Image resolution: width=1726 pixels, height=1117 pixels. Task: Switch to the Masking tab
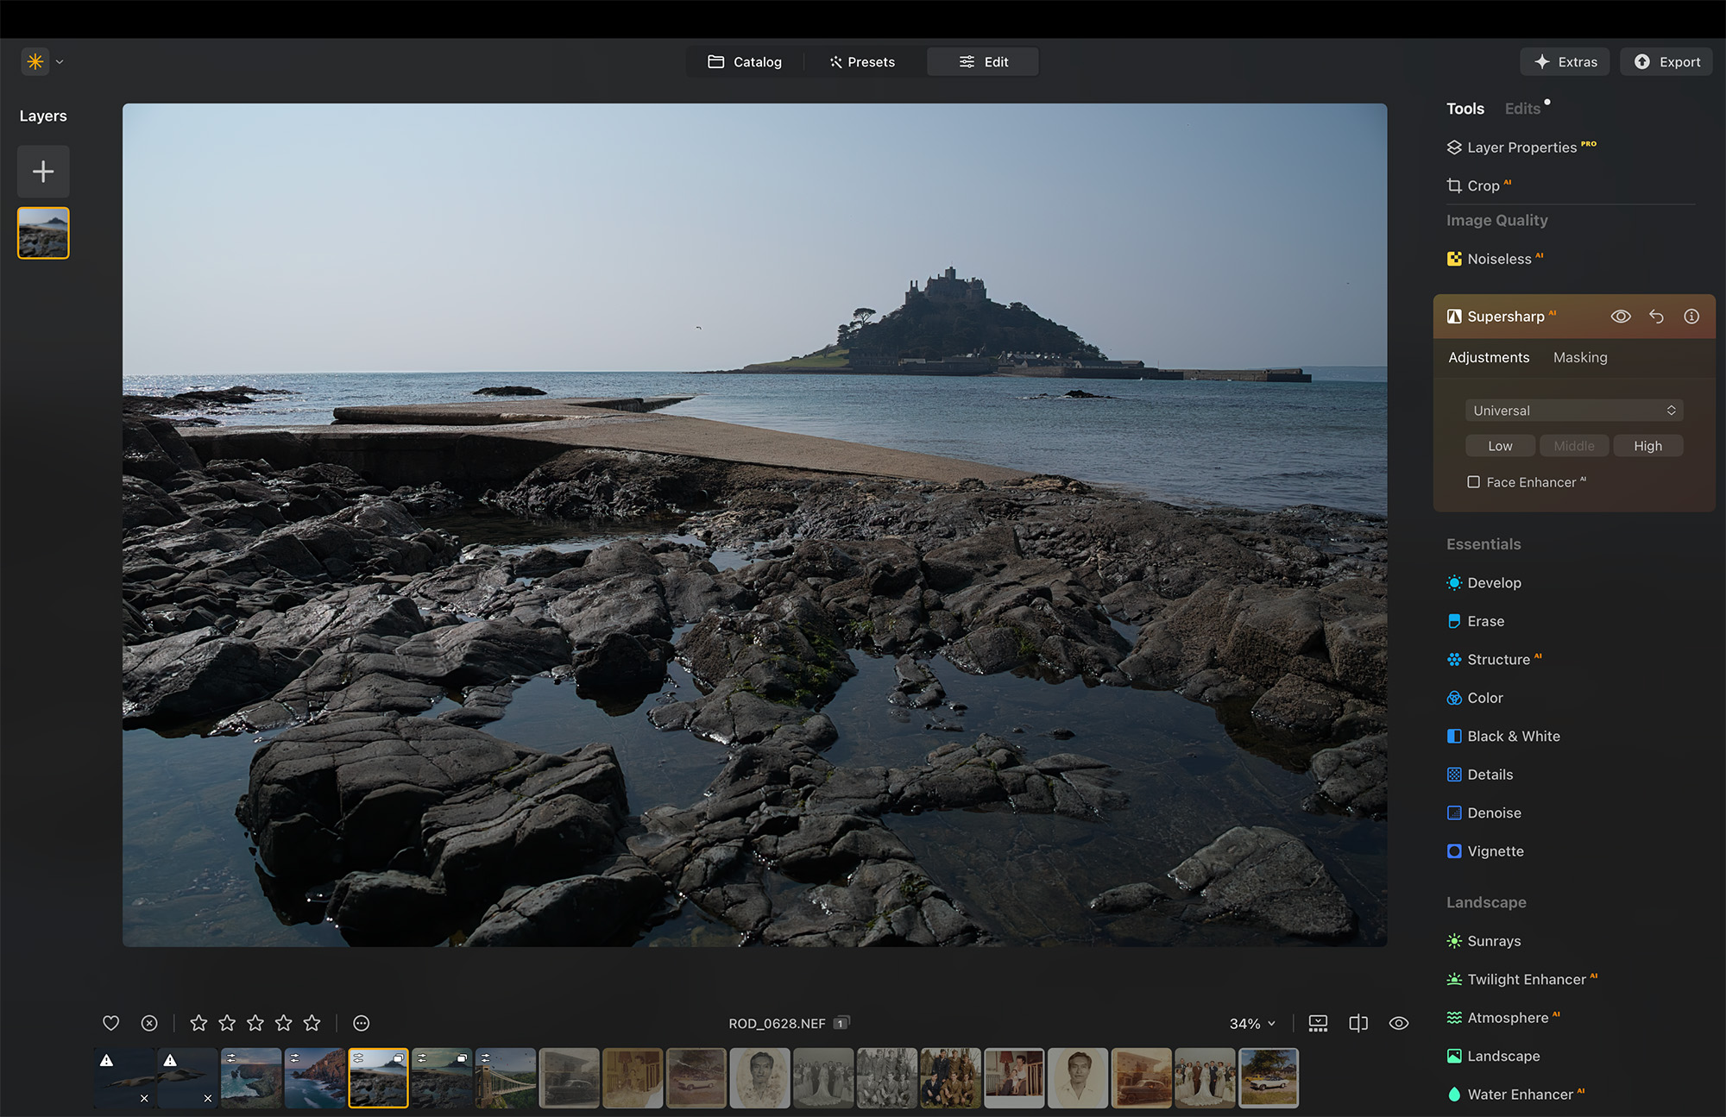pyautogui.click(x=1580, y=357)
